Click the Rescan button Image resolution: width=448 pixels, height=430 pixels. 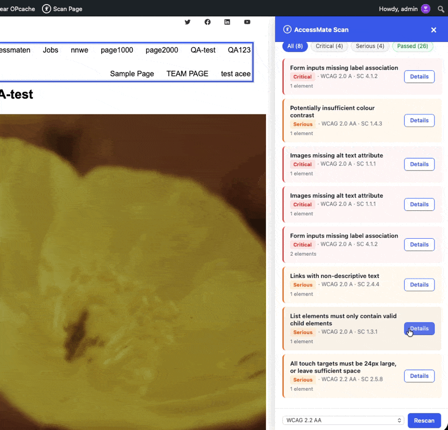[424, 420]
